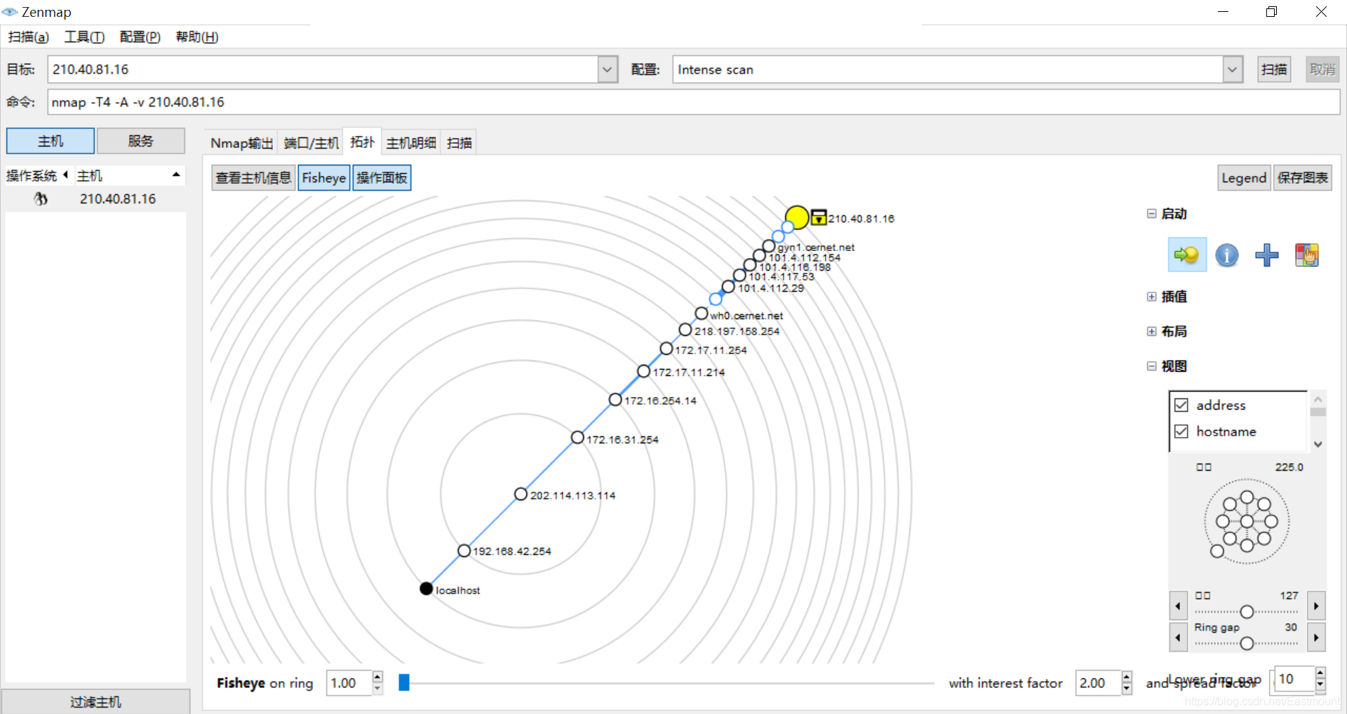Collapse the 启动 section
Viewport: 1347px width, 714px height.
(x=1151, y=214)
